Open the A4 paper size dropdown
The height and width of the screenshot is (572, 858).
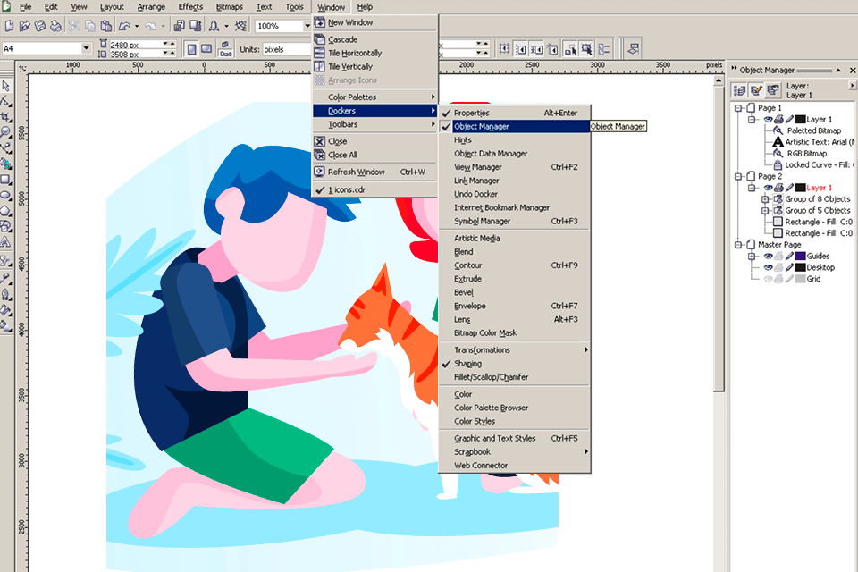(87, 48)
